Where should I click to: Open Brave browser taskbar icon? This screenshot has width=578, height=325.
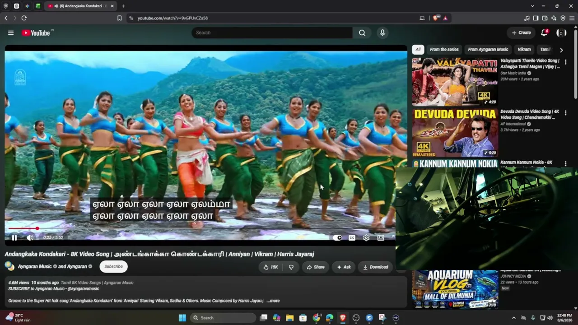click(x=343, y=318)
